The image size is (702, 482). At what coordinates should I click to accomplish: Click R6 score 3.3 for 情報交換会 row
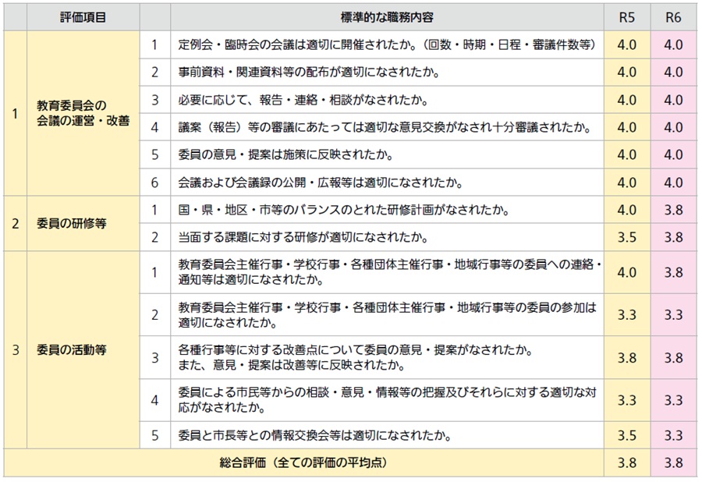coord(674,434)
